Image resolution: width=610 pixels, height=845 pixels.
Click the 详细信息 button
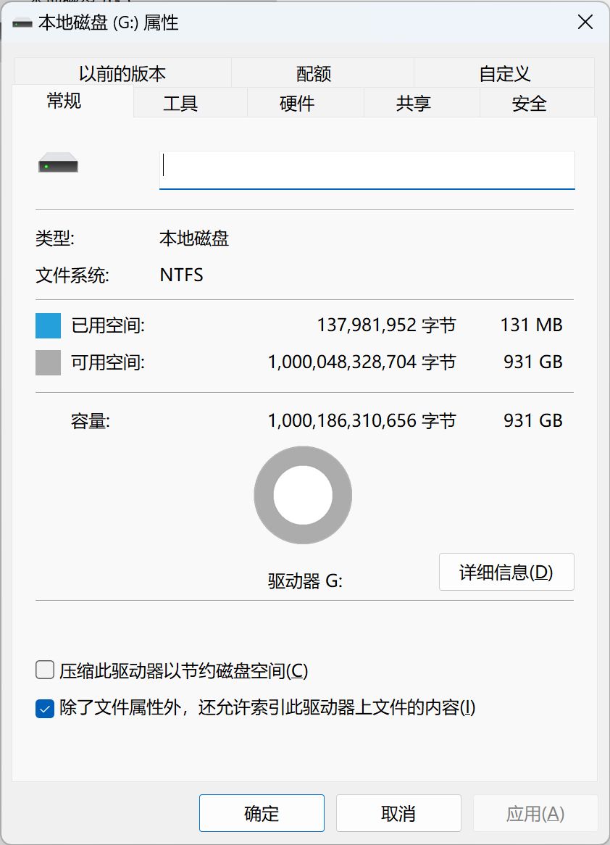pos(506,572)
